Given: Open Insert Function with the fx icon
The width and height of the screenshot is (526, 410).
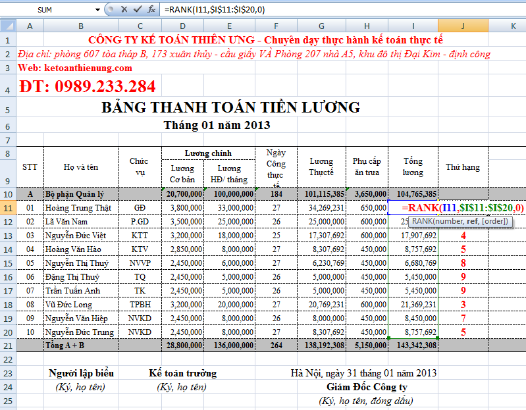Looking at the screenshot, I should click(x=151, y=9).
